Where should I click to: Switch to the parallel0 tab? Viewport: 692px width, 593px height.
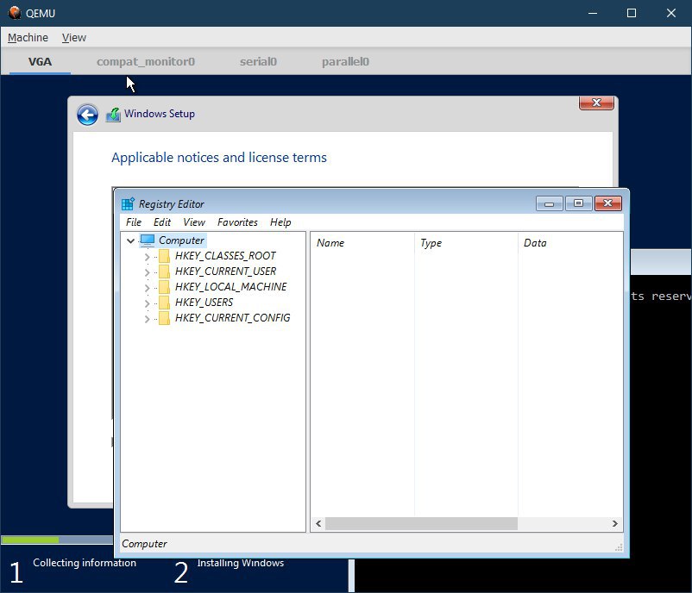point(345,61)
